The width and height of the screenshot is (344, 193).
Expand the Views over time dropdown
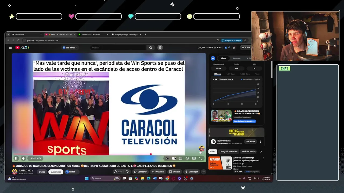click(x=226, y=79)
